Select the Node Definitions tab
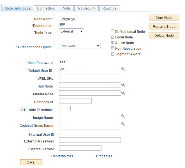 (17, 8)
